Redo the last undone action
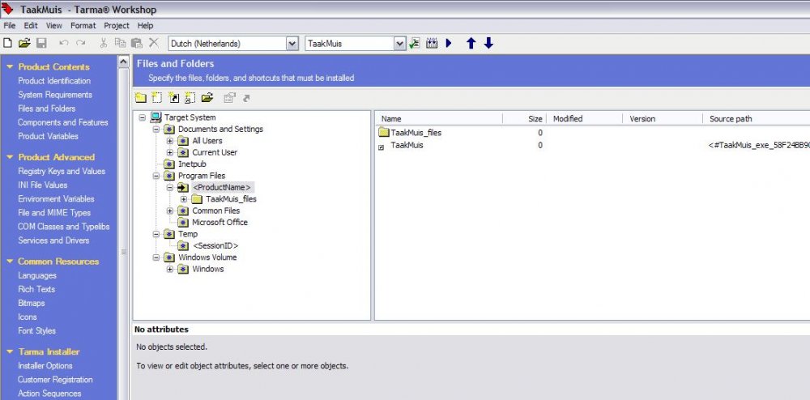 click(80, 44)
